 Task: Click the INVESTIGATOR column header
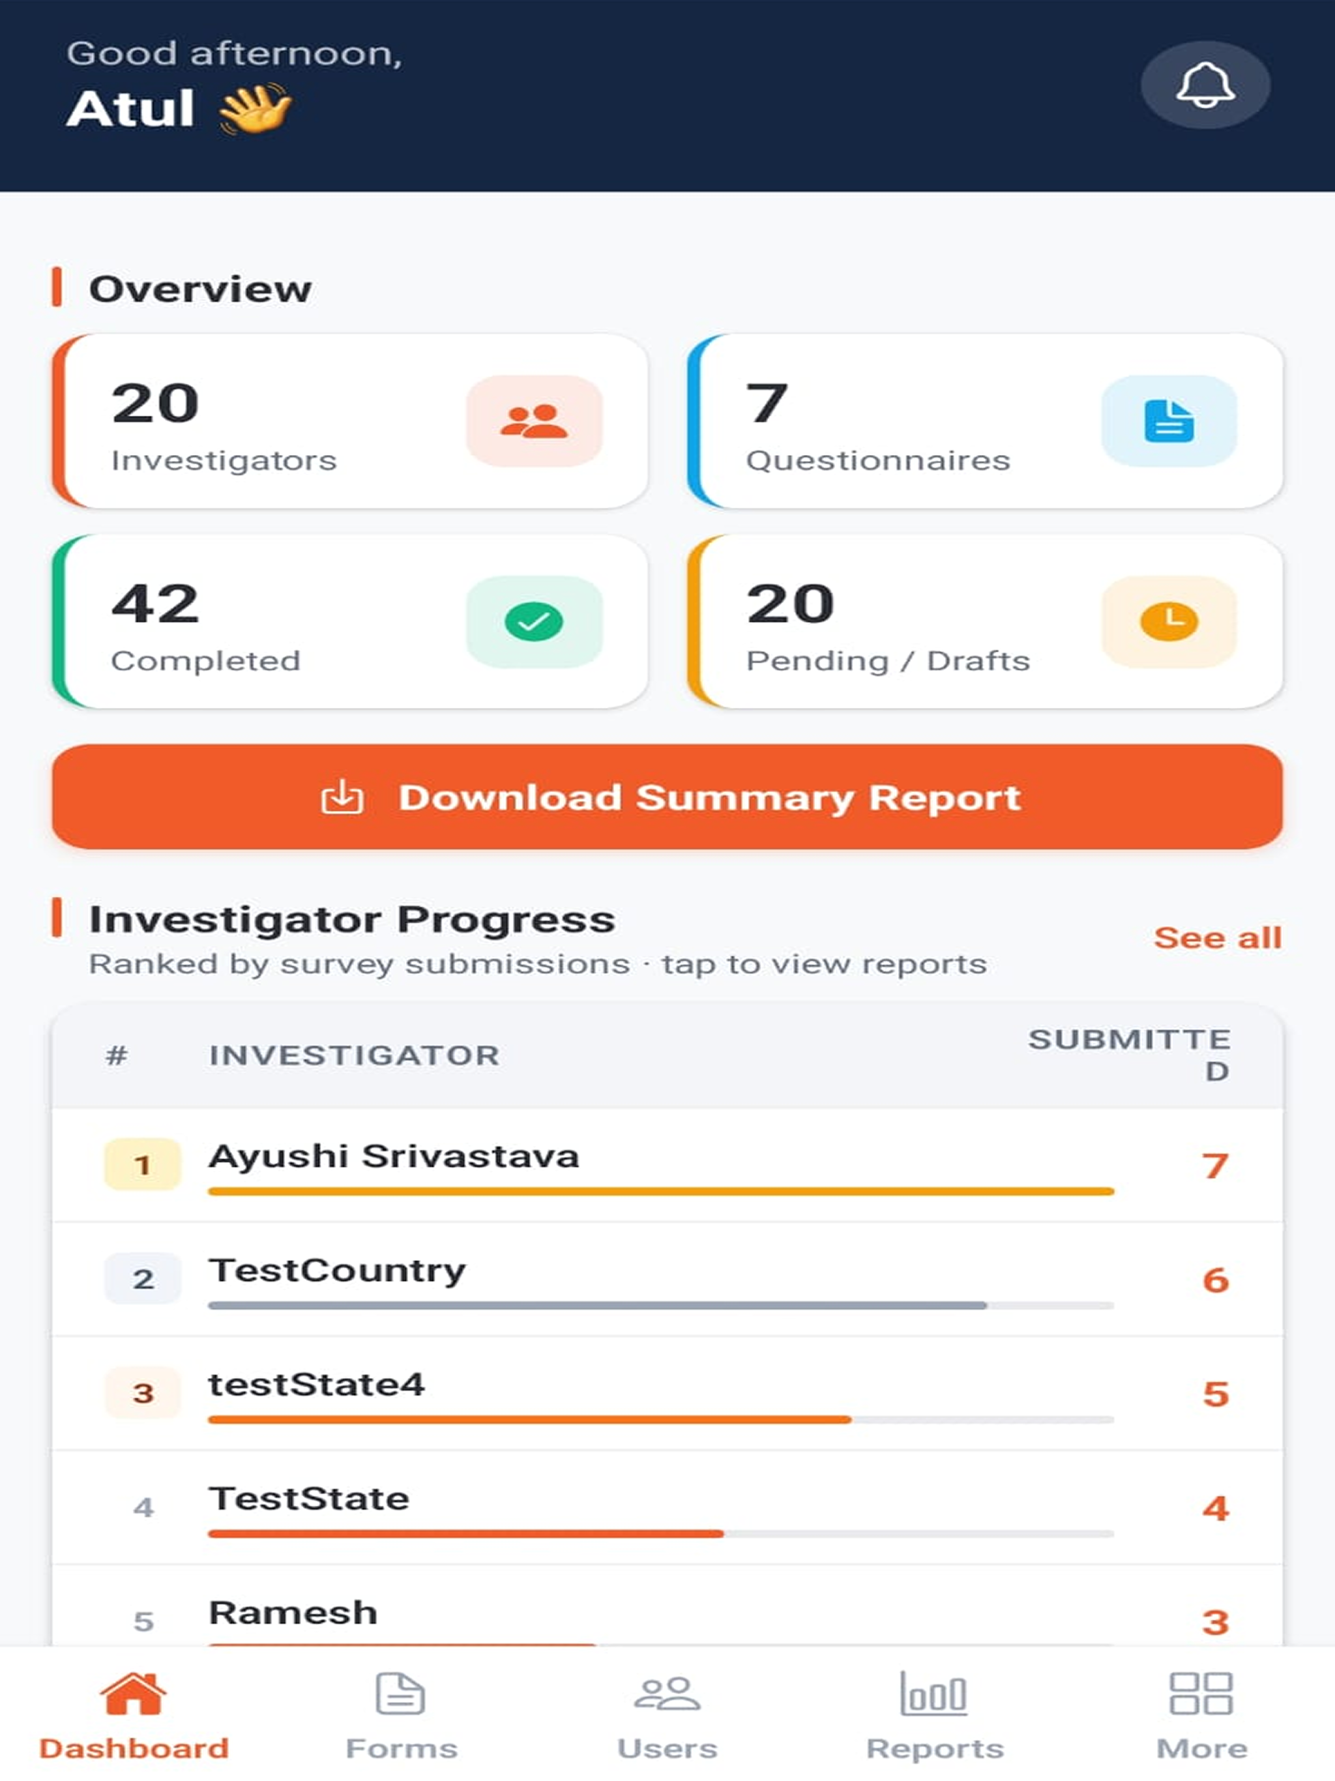coord(354,1055)
